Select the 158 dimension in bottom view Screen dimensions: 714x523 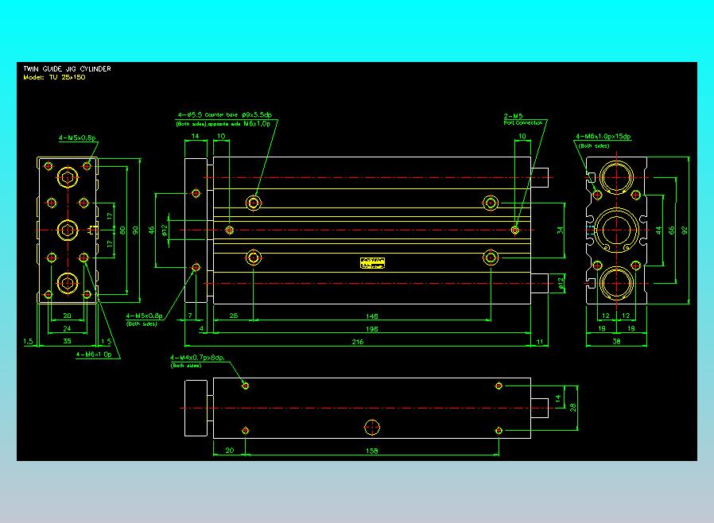[371, 451]
